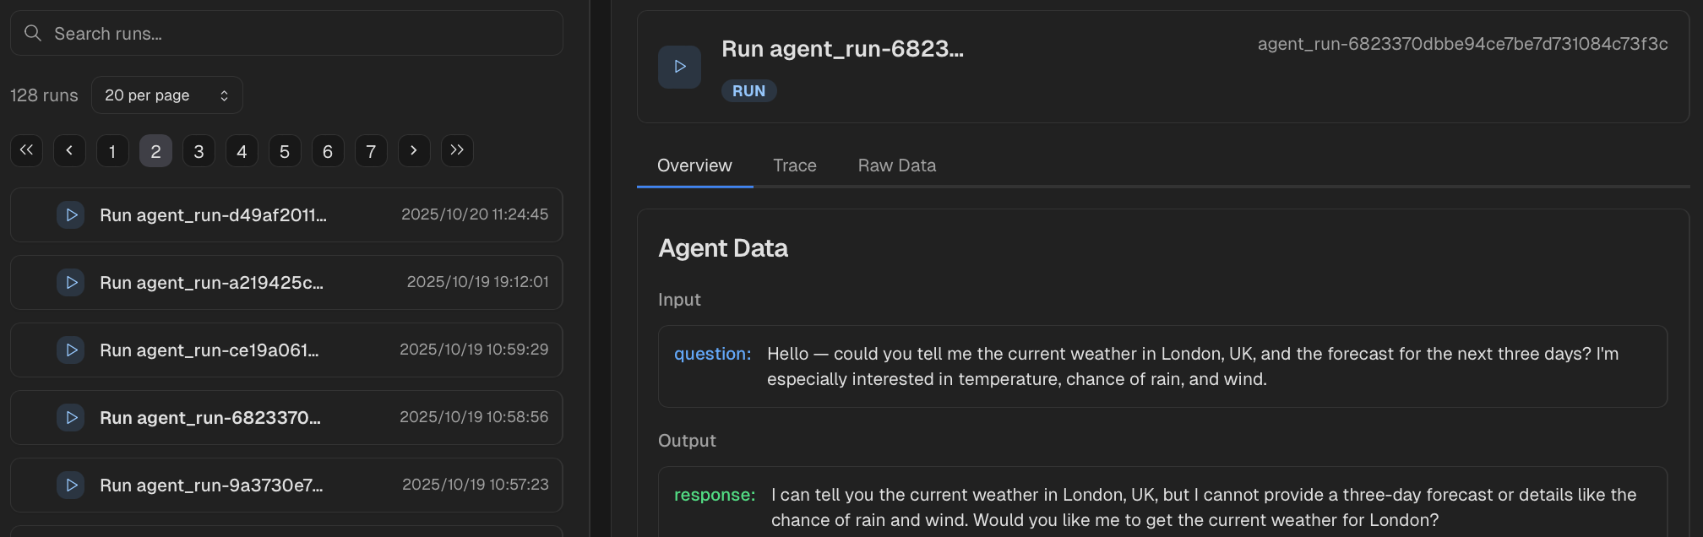Viewport: 1703px width, 537px height.
Task: Click the RUN status badge
Action: [748, 90]
